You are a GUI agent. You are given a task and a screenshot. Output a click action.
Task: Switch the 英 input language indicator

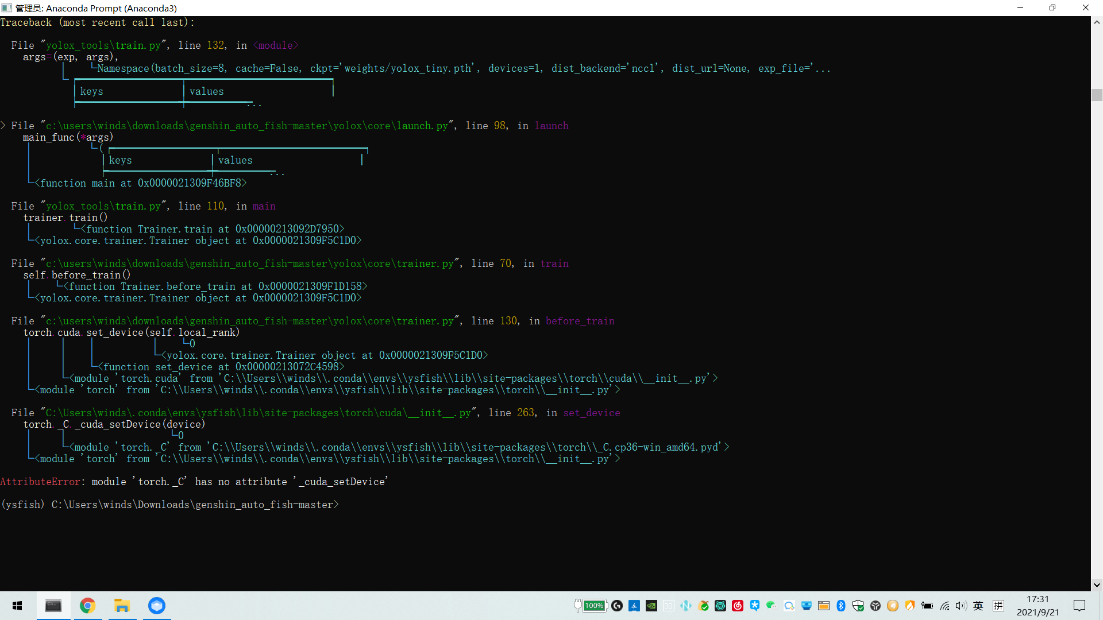978,606
